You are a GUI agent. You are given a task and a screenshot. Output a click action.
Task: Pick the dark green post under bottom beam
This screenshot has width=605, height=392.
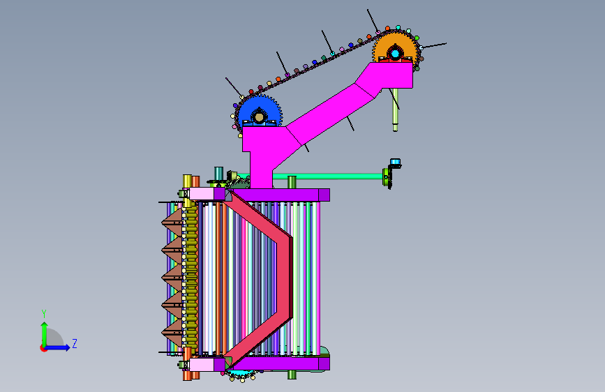click(x=292, y=375)
